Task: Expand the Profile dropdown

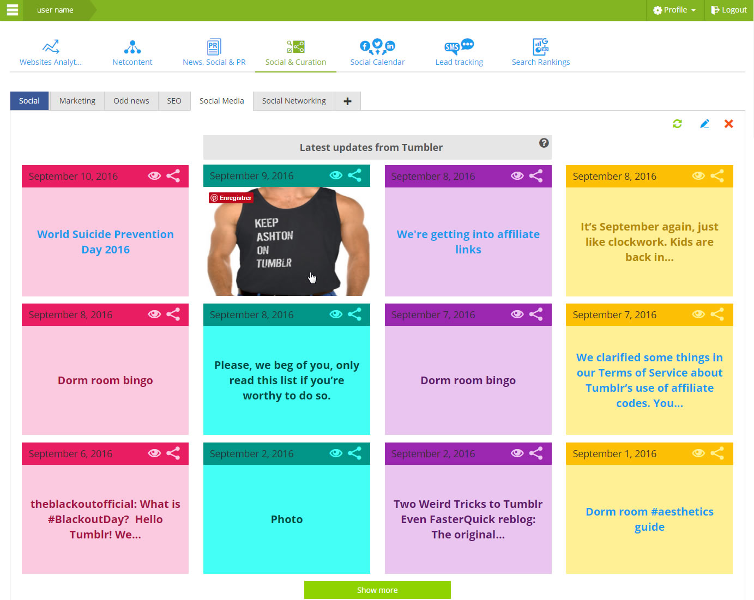Action: coord(675,10)
